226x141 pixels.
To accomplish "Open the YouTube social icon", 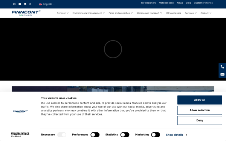I will point(20,4).
